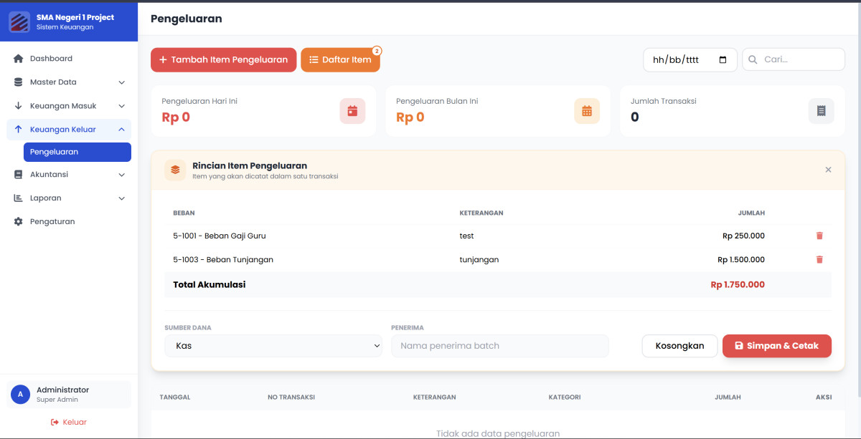This screenshot has width=861, height=439.
Task: Click the Rp 1.750.000 total amount
Action: 738,284
